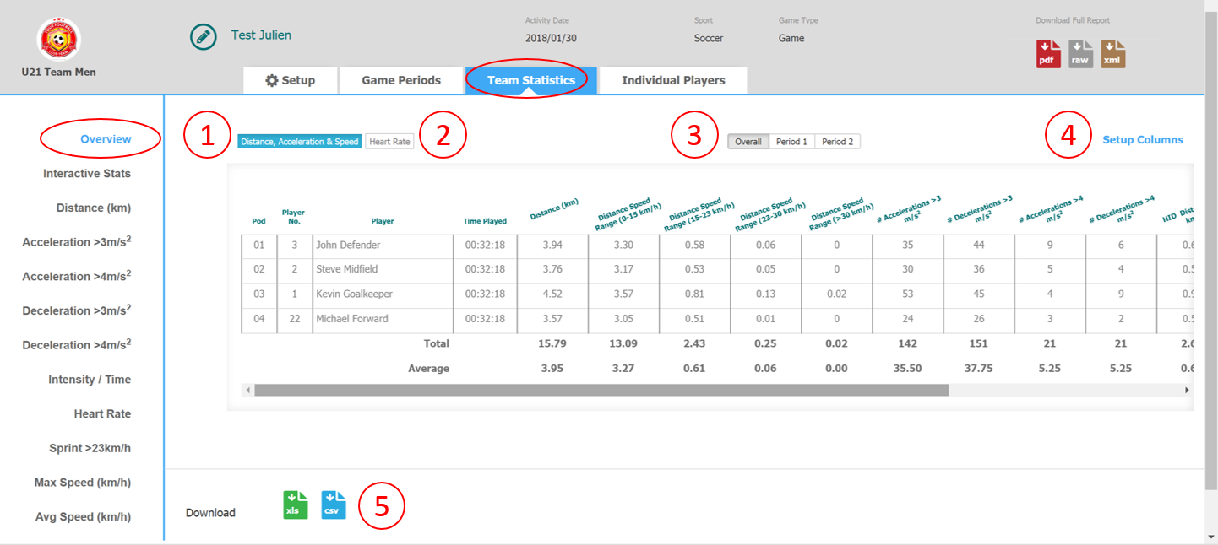The width and height of the screenshot is (1218, 545).
Task: Export the statistics table as XLS
Action: [x=295, y=504]
